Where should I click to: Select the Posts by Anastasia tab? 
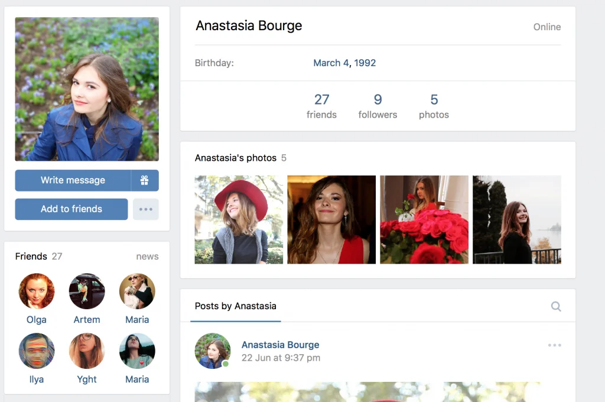pyautogui.click(x=235, y=306)
